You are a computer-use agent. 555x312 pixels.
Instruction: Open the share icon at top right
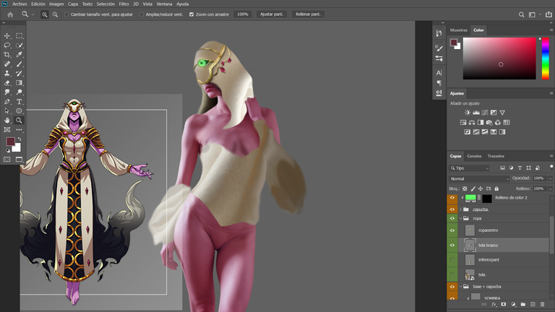pos(548,14)
